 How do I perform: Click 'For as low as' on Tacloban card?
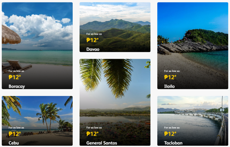tap(172, 128)
